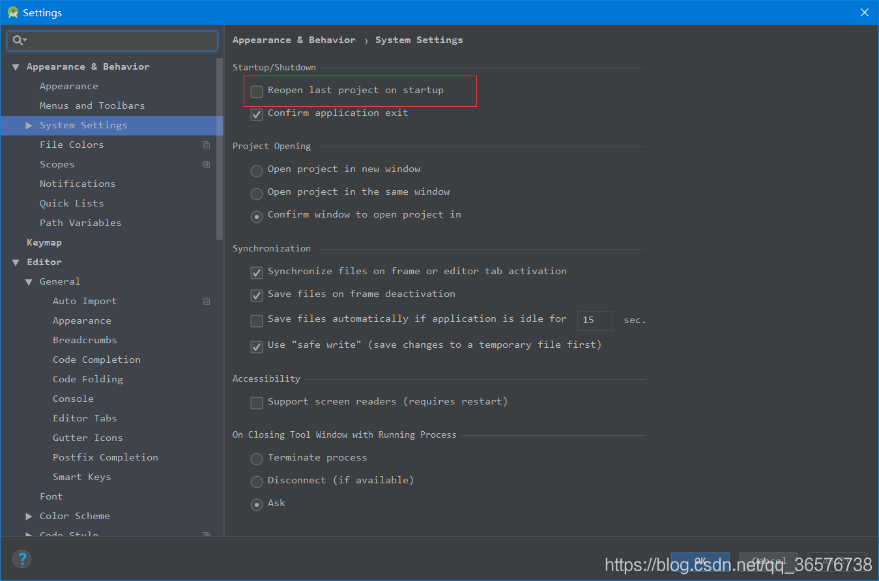The width and height of the screenshot is (879, 581).
Task: Open File Colors settings
Action: point(72,145)
